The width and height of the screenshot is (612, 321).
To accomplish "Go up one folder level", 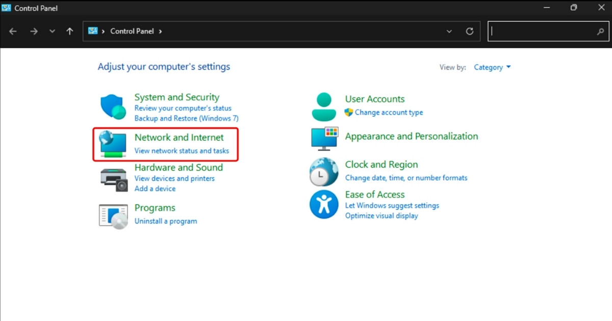I will coord(70,31).
